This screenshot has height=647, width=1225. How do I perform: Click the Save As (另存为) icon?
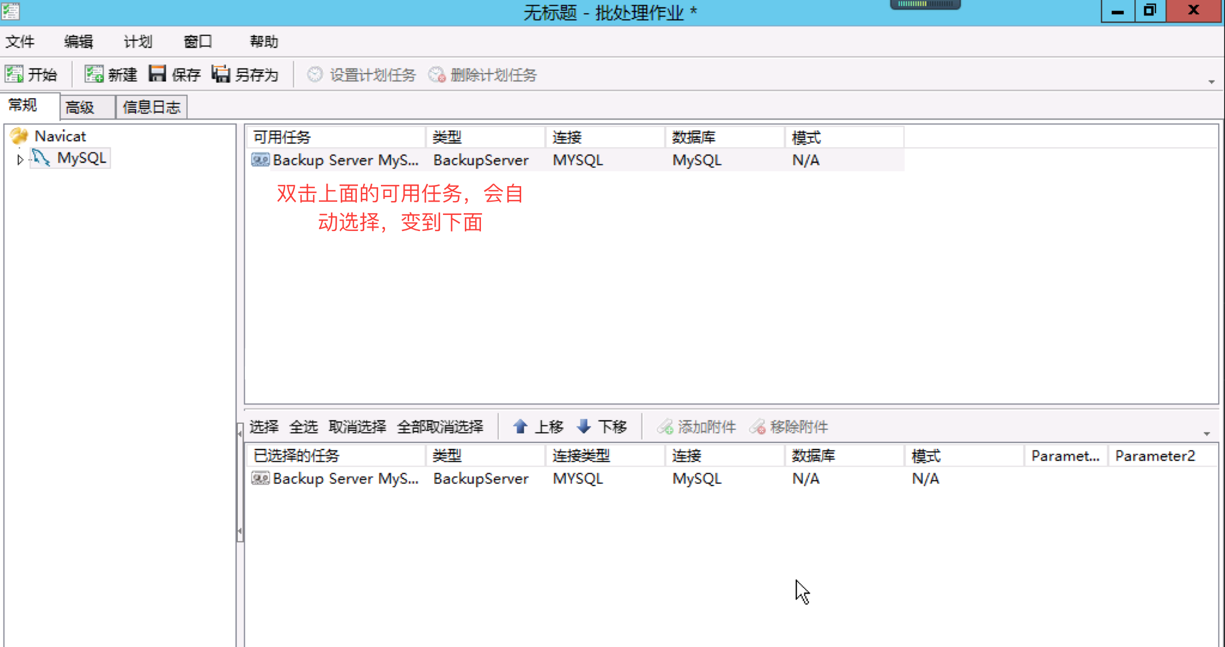[221, 74]
